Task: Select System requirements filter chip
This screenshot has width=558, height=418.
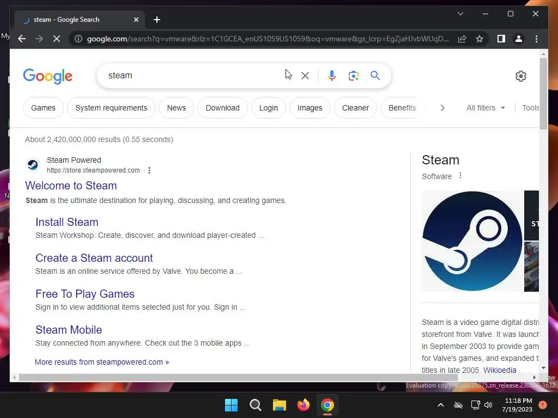Action: coord(111,108)
